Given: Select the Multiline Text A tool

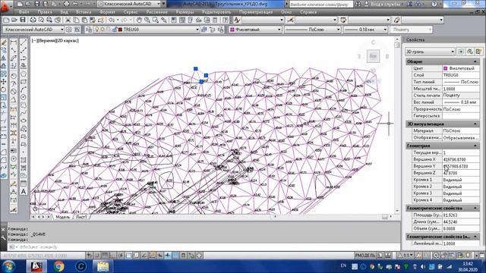Looking at the screenshot, I should (x=24, y=192).
